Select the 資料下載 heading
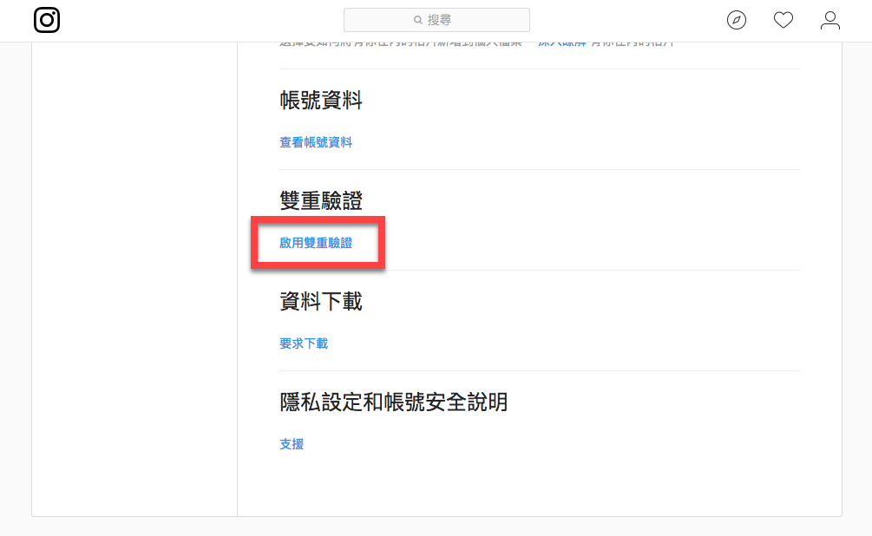Screen dimensions: 872x536 321,301
